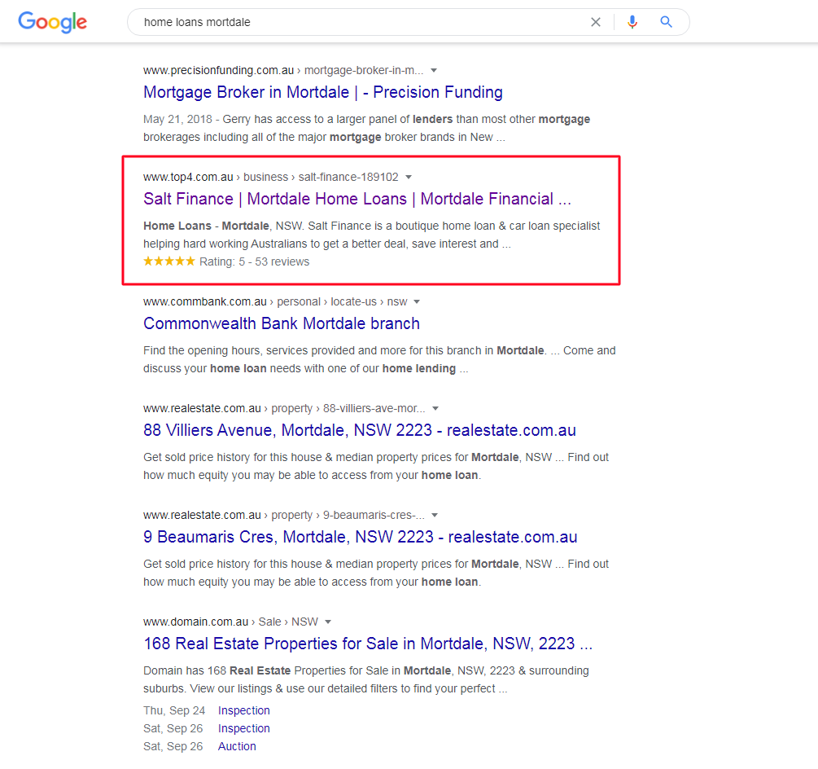
Task: Open dropdown arrow beside 88-villiers-ave realestate URL
Action: (x=435, y=408)
